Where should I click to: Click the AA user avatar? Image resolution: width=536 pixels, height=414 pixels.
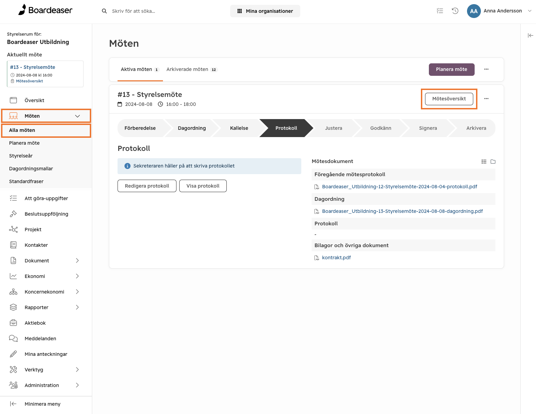click(x=474, y=11)
